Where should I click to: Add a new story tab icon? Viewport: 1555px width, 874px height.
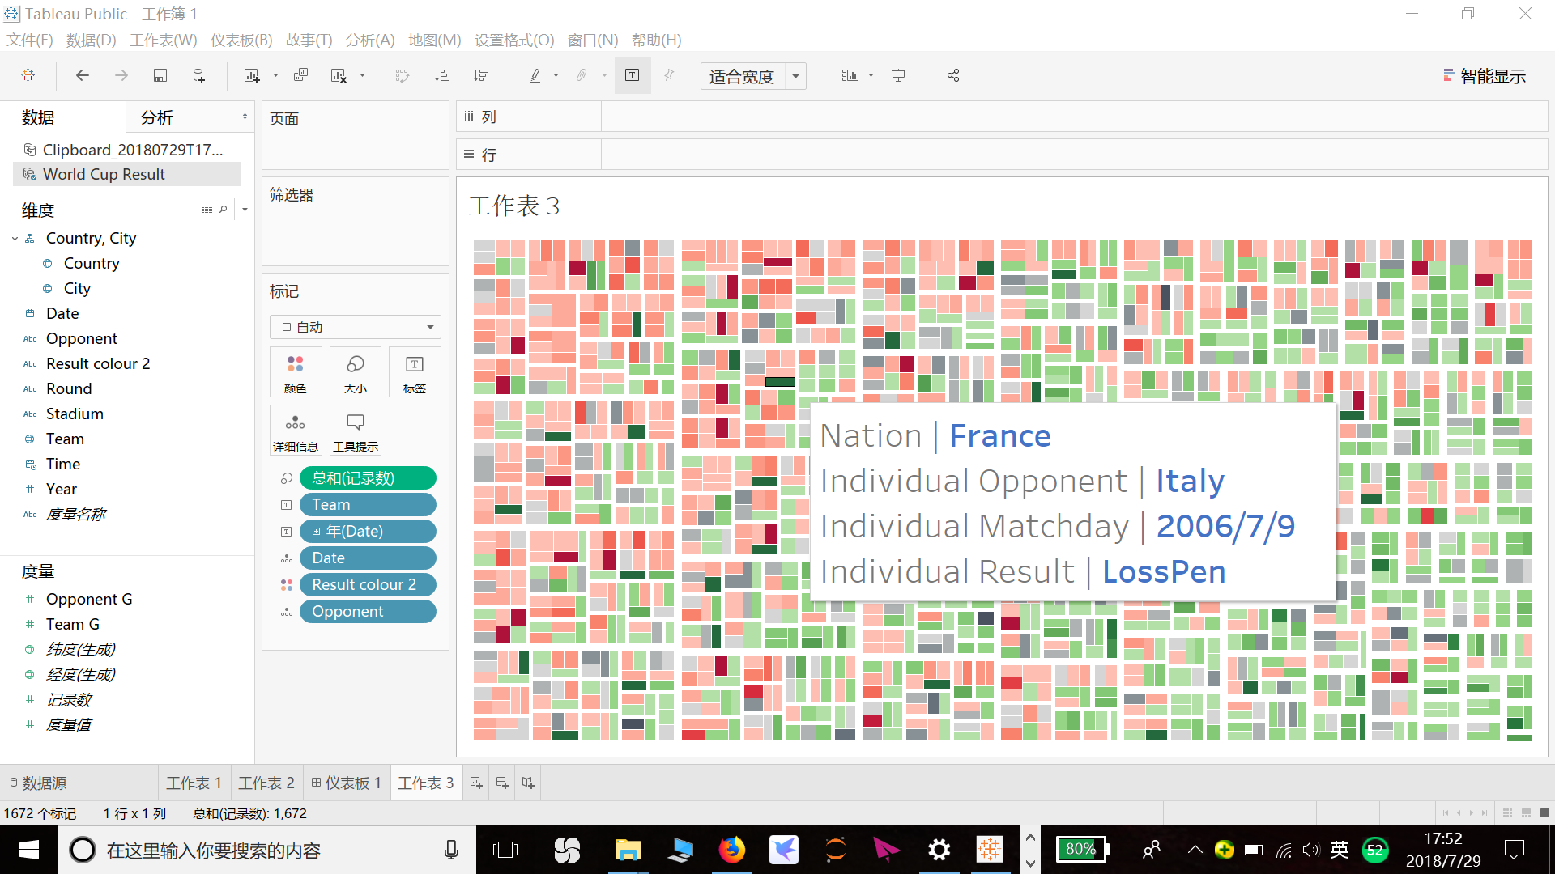(528, 783)
